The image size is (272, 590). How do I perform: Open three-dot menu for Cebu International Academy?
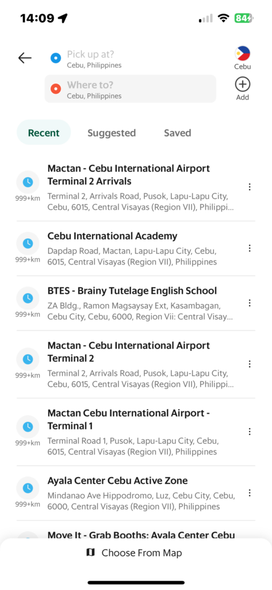pyautogui.click(x=250, y=248)
